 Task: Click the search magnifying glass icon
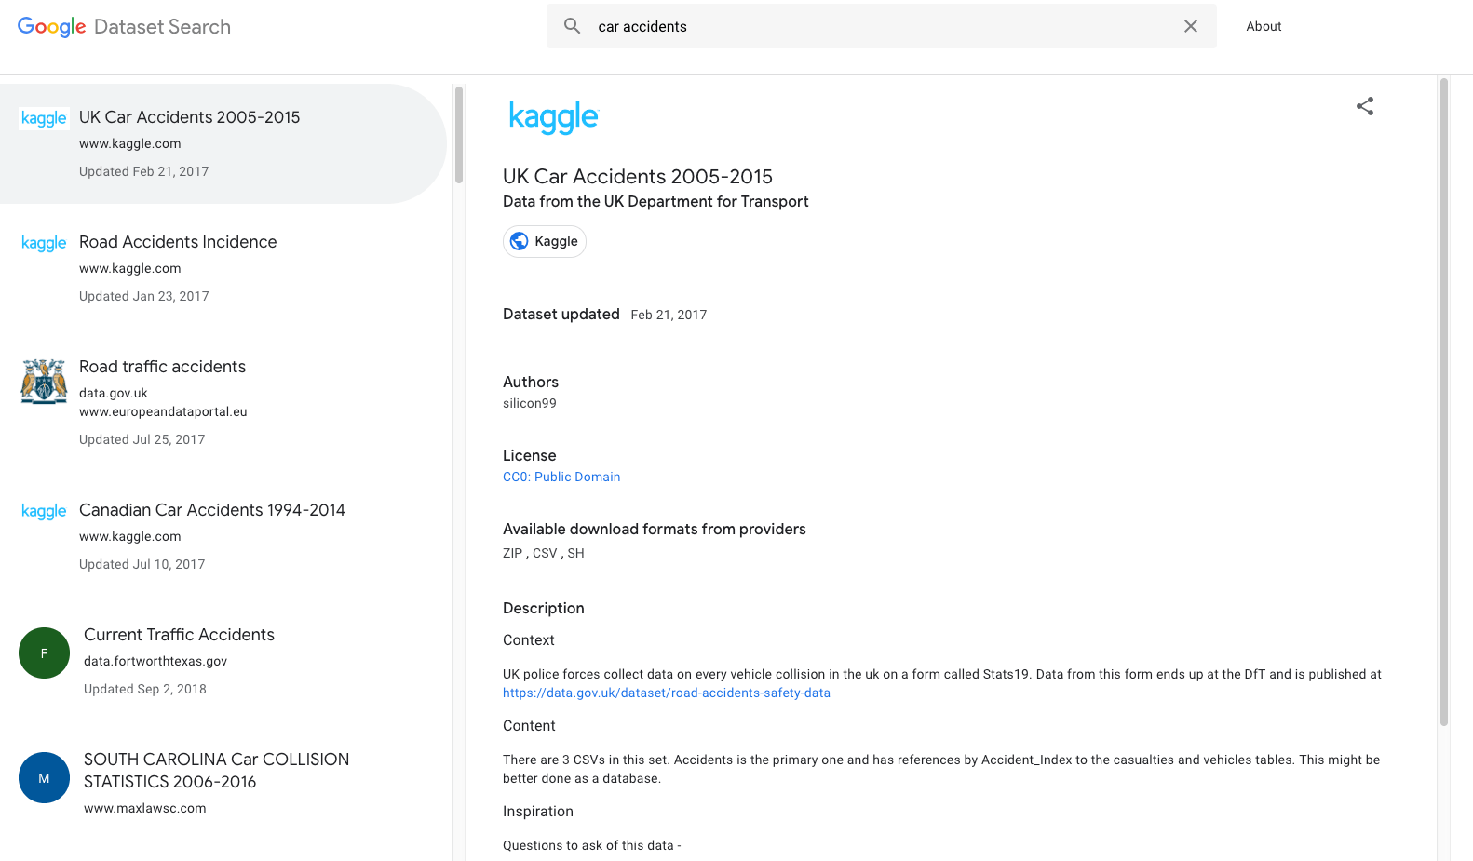(x=572, y=26)
